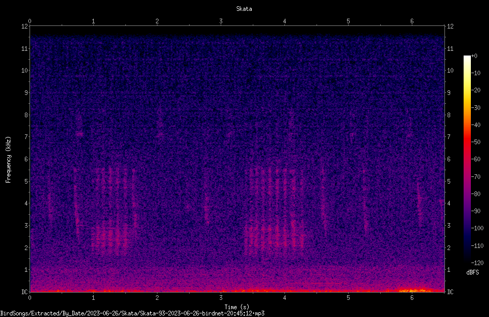Click the '11' label on the left frequency axis

24,48
